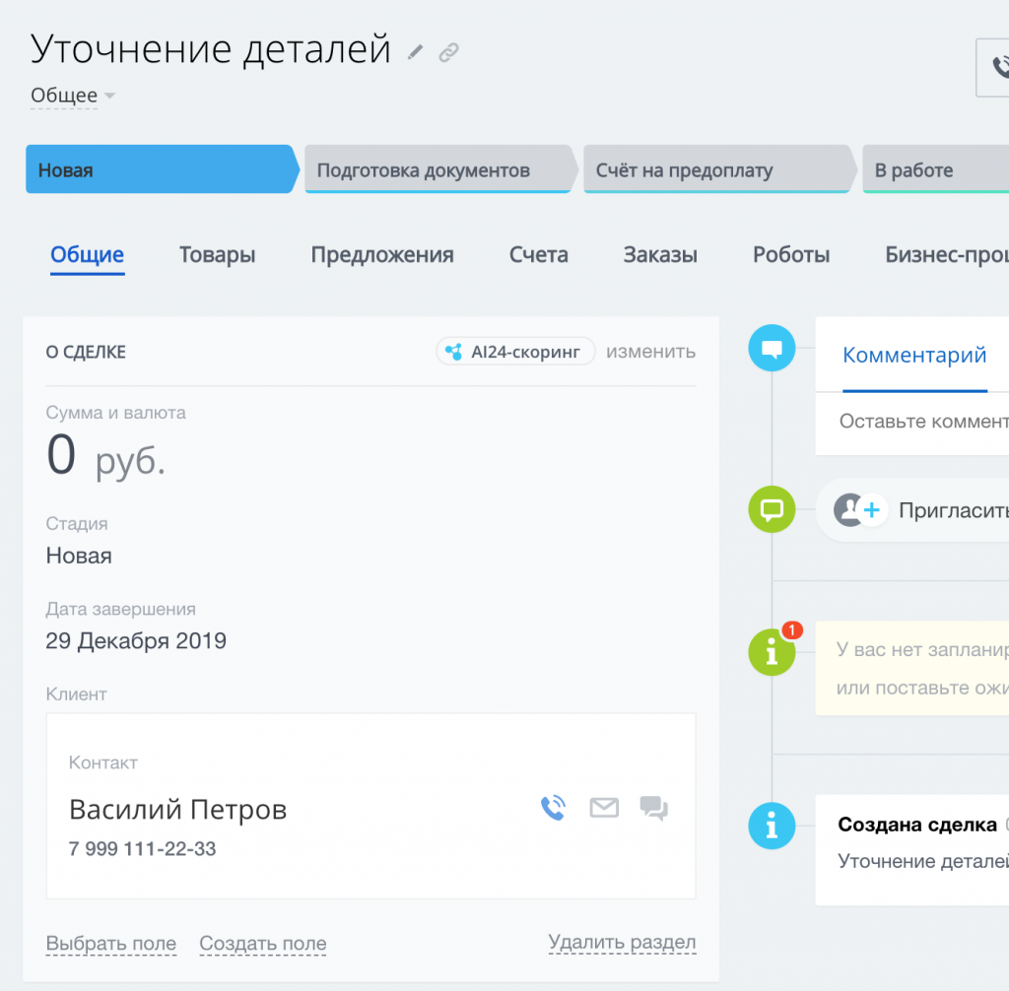Image resolution: width=1009 pixels, height=991 pixels.
Task: Select the Комментарий tab in the timeline
Action: click(x=914, y=355)
